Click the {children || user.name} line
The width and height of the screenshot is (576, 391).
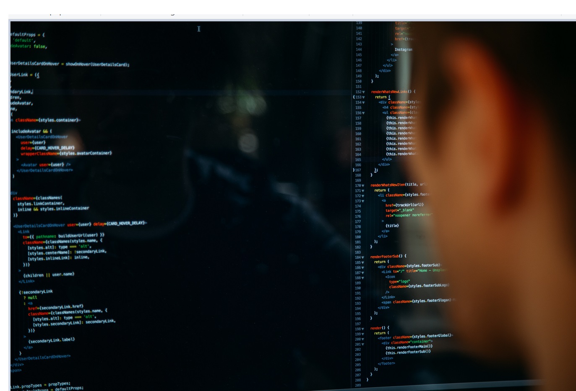coord(49,275)
